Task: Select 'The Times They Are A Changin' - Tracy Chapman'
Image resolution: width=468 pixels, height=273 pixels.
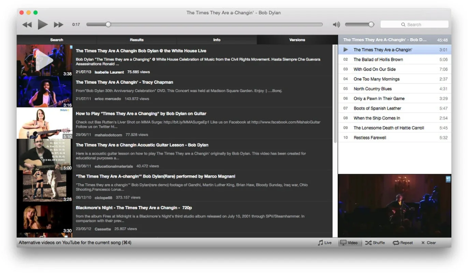Action: [125, 82]
